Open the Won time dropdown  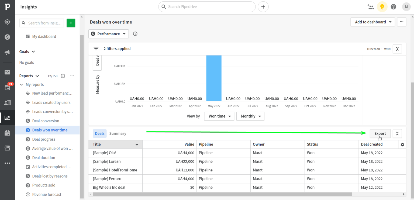(219, 116)
